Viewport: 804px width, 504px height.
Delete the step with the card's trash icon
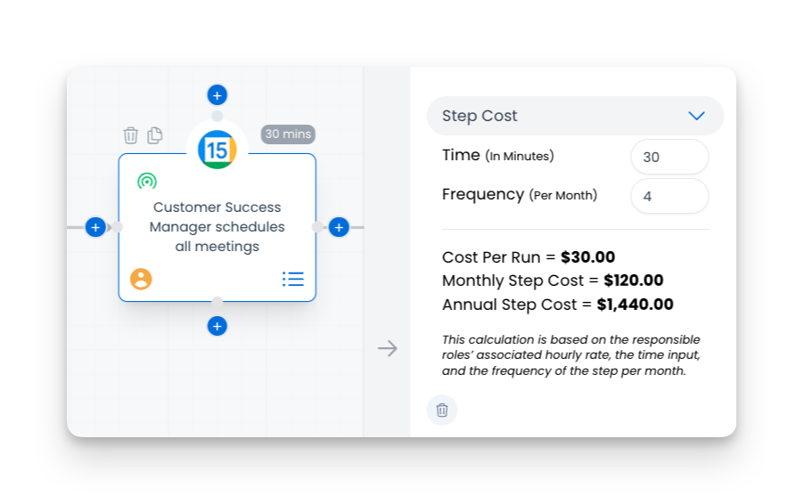click(x=131, y=135)
